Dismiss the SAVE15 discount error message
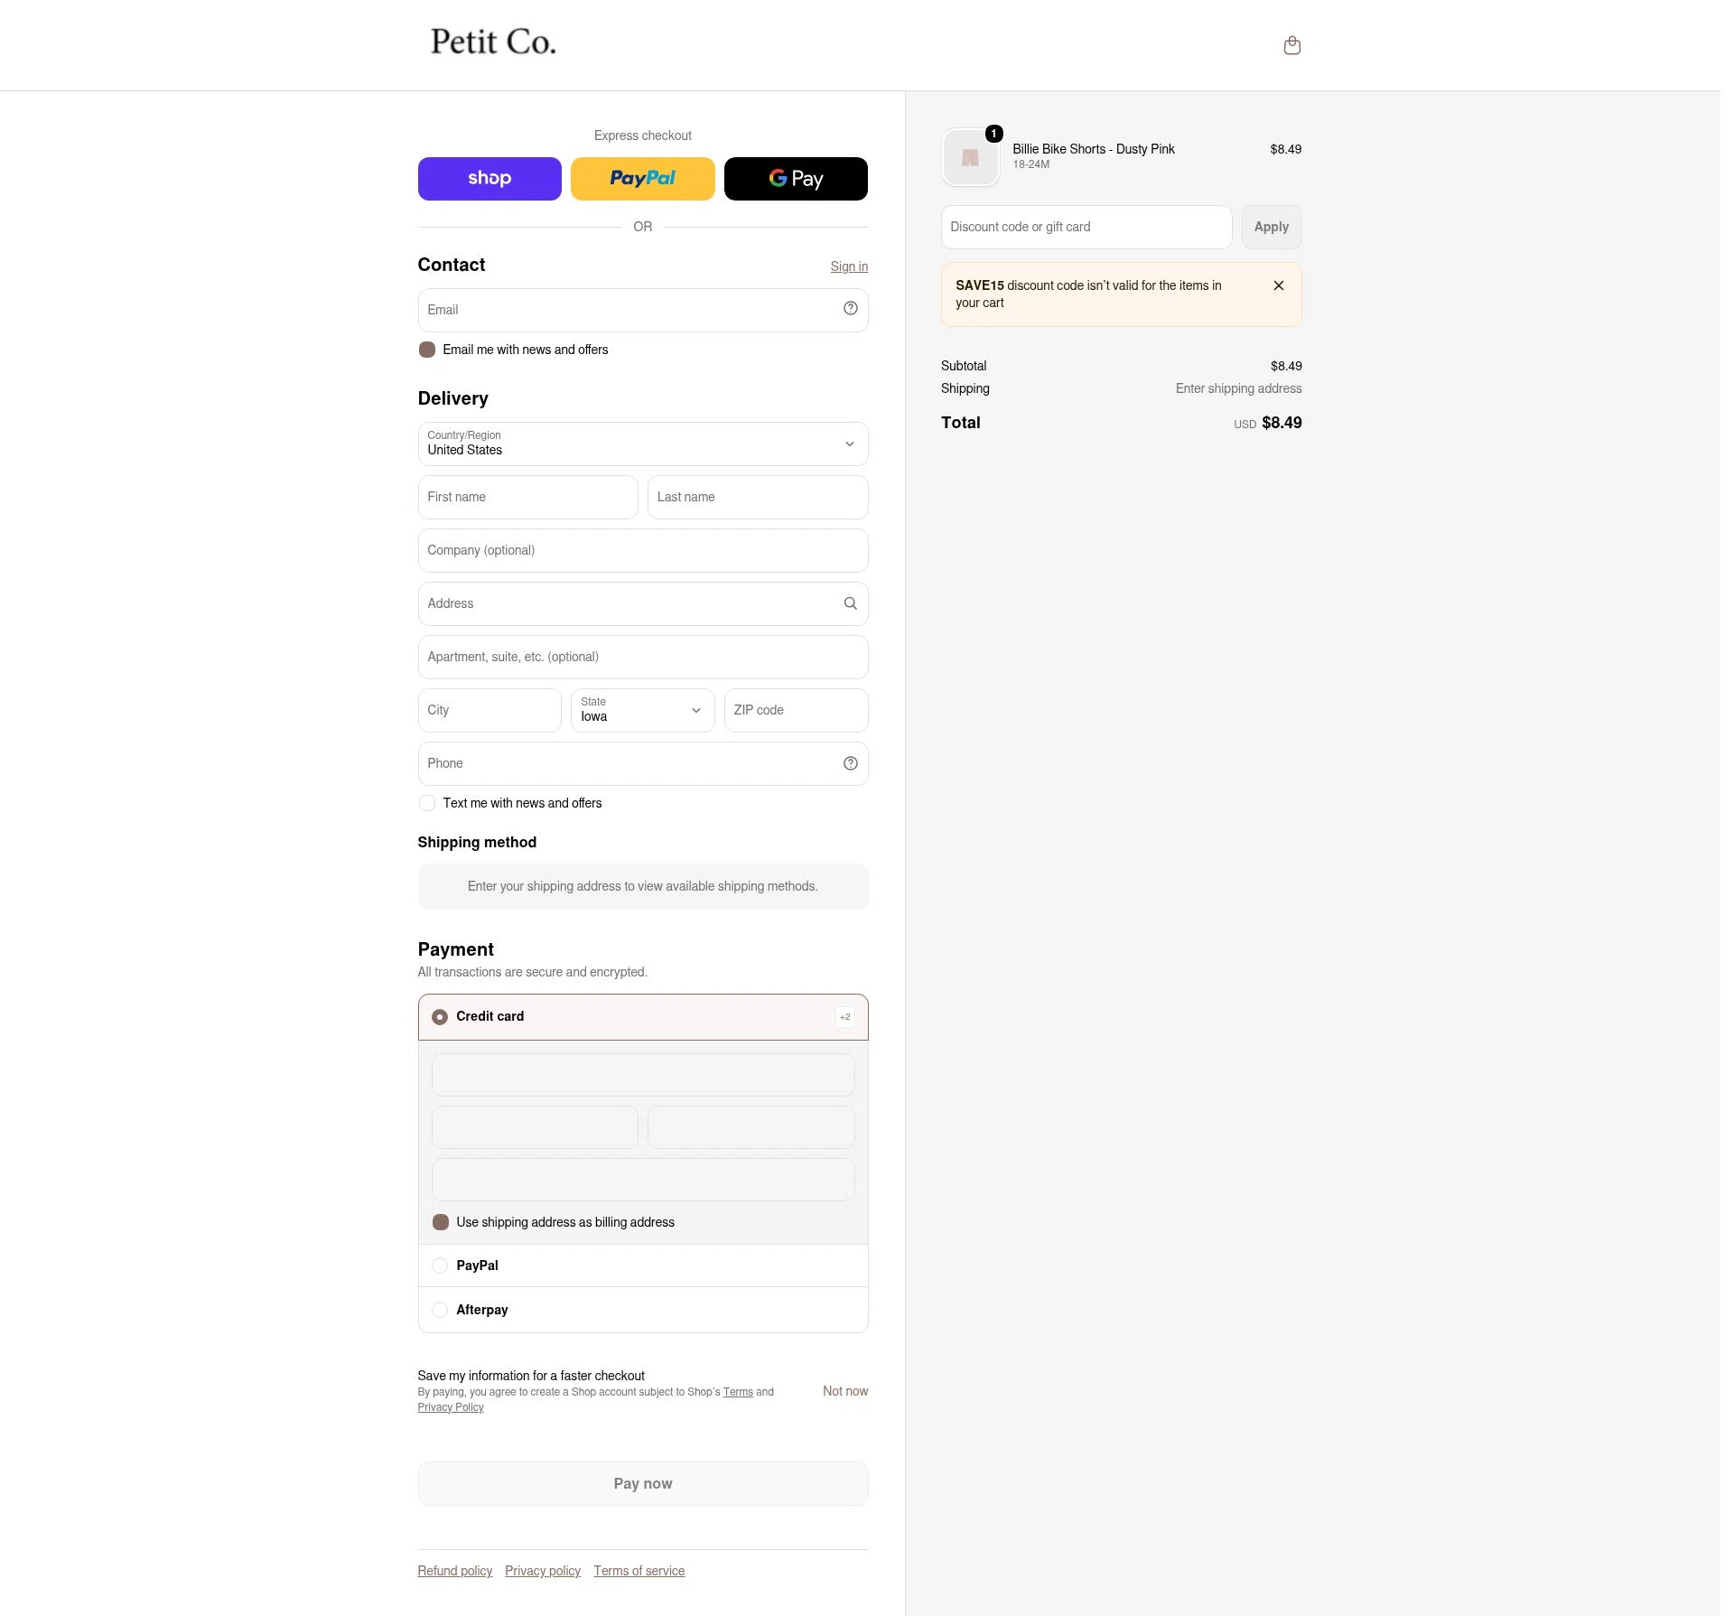This screenshot has height=1616, width=1734. tap(1278, 285)
